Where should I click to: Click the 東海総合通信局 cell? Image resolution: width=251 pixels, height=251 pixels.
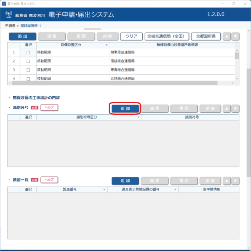coord(173,70)
